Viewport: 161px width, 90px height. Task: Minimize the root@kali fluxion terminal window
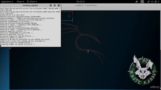pyautogui.click(x=152, y=5)
